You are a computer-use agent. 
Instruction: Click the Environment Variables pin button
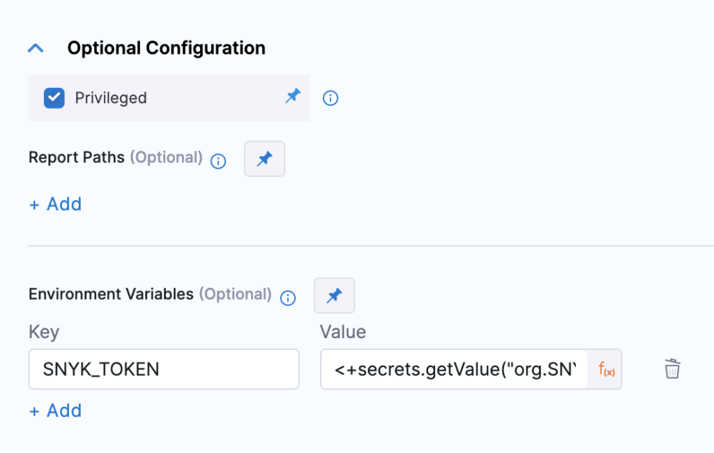334,295
